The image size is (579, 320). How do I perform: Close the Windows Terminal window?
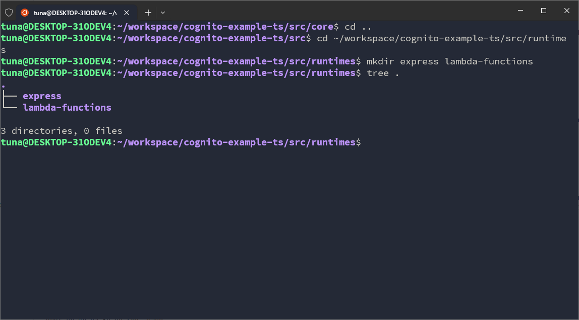(567, 11)
